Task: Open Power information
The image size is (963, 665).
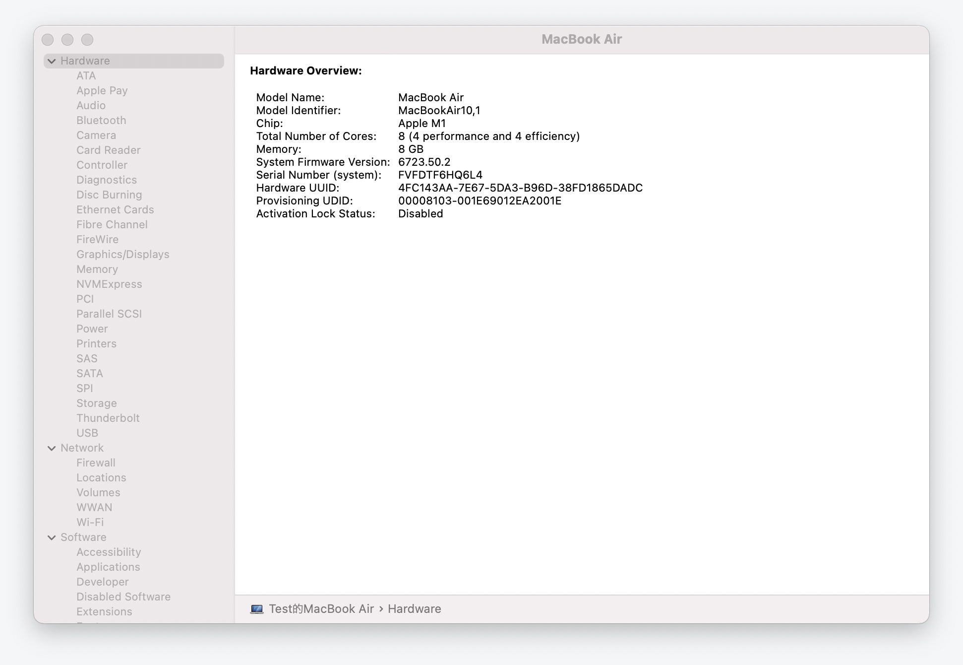Action: 92,329
